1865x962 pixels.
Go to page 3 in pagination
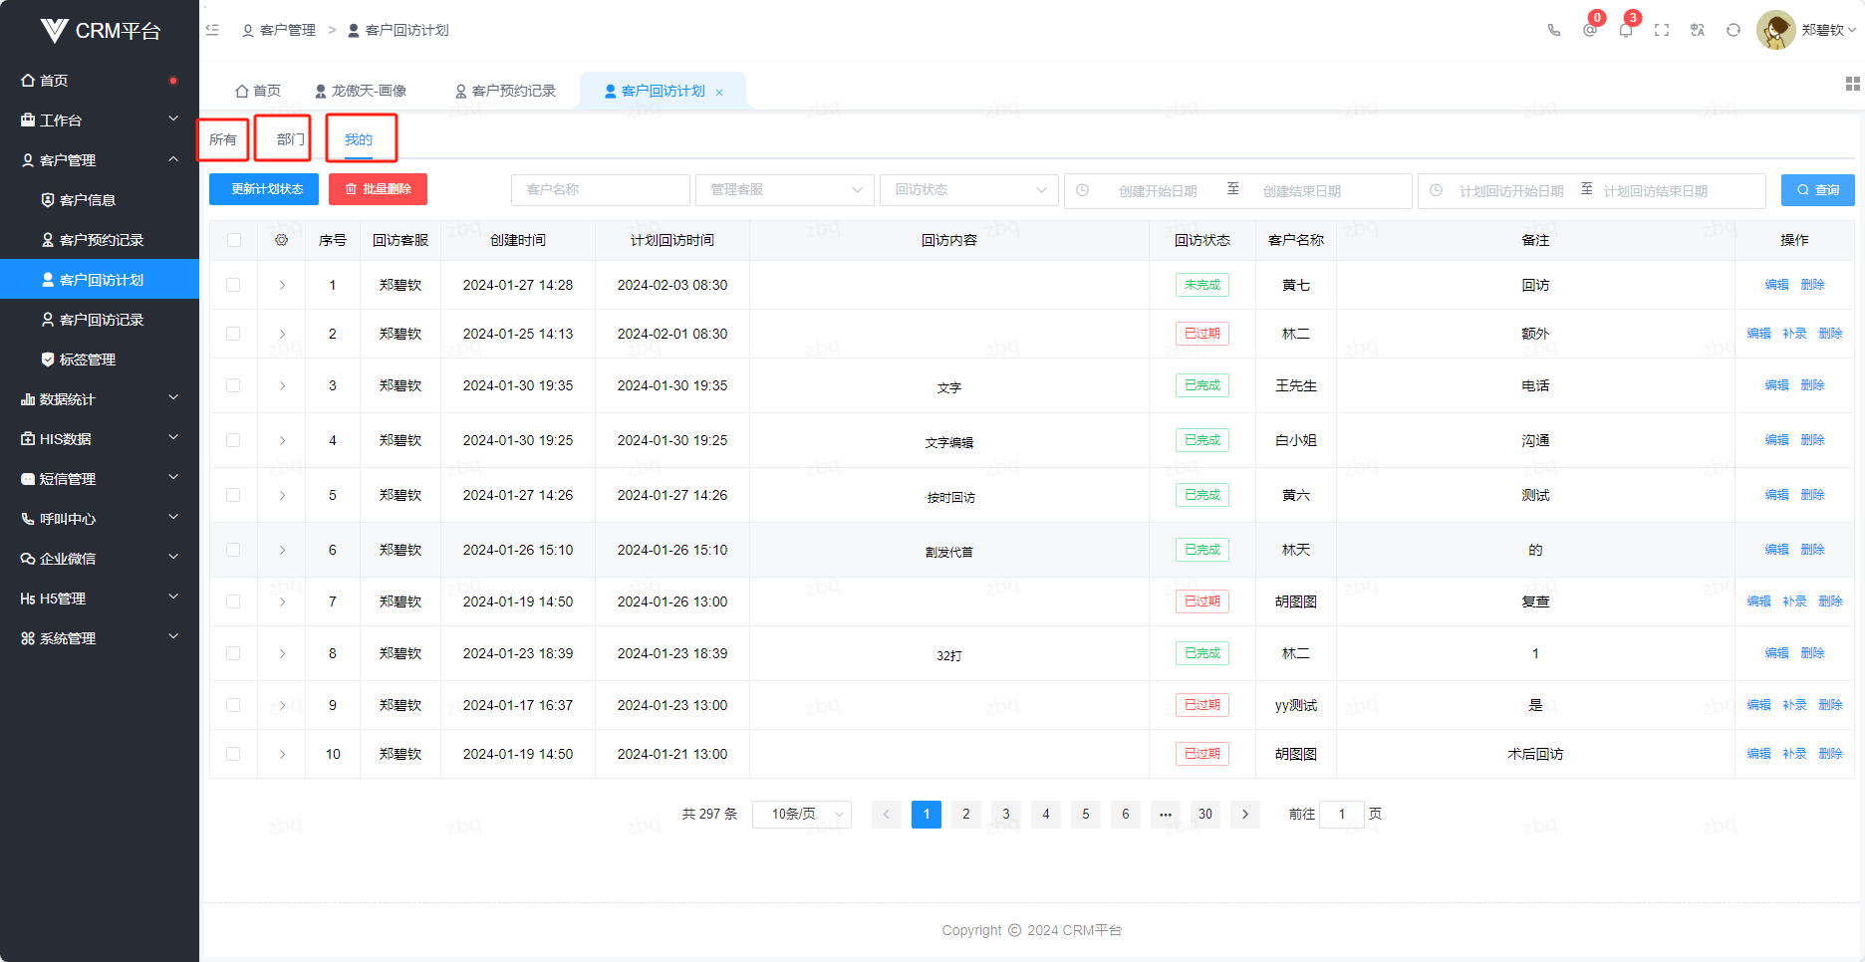pos(1006,814)
